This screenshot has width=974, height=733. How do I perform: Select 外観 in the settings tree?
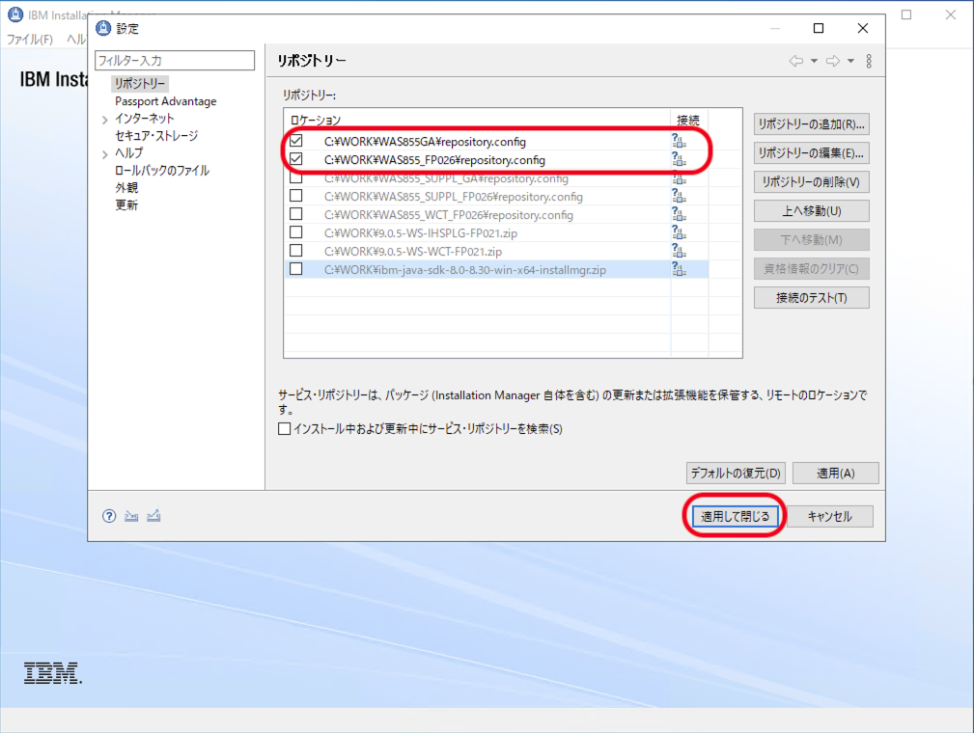[126, 187]
